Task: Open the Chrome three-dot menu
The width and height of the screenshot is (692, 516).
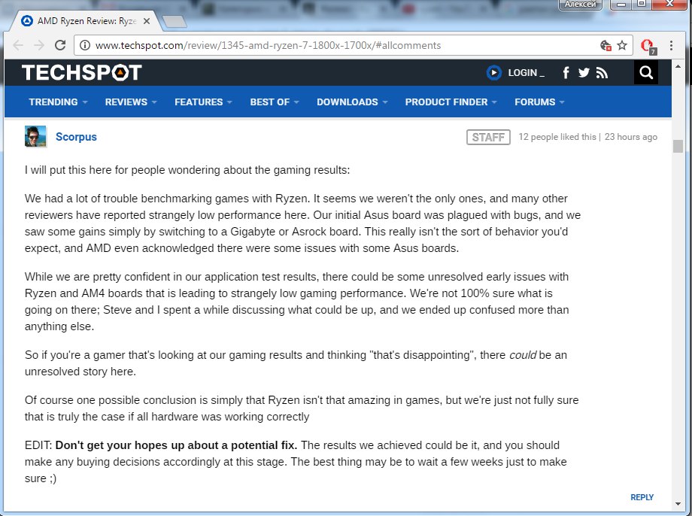Action: 671,45
